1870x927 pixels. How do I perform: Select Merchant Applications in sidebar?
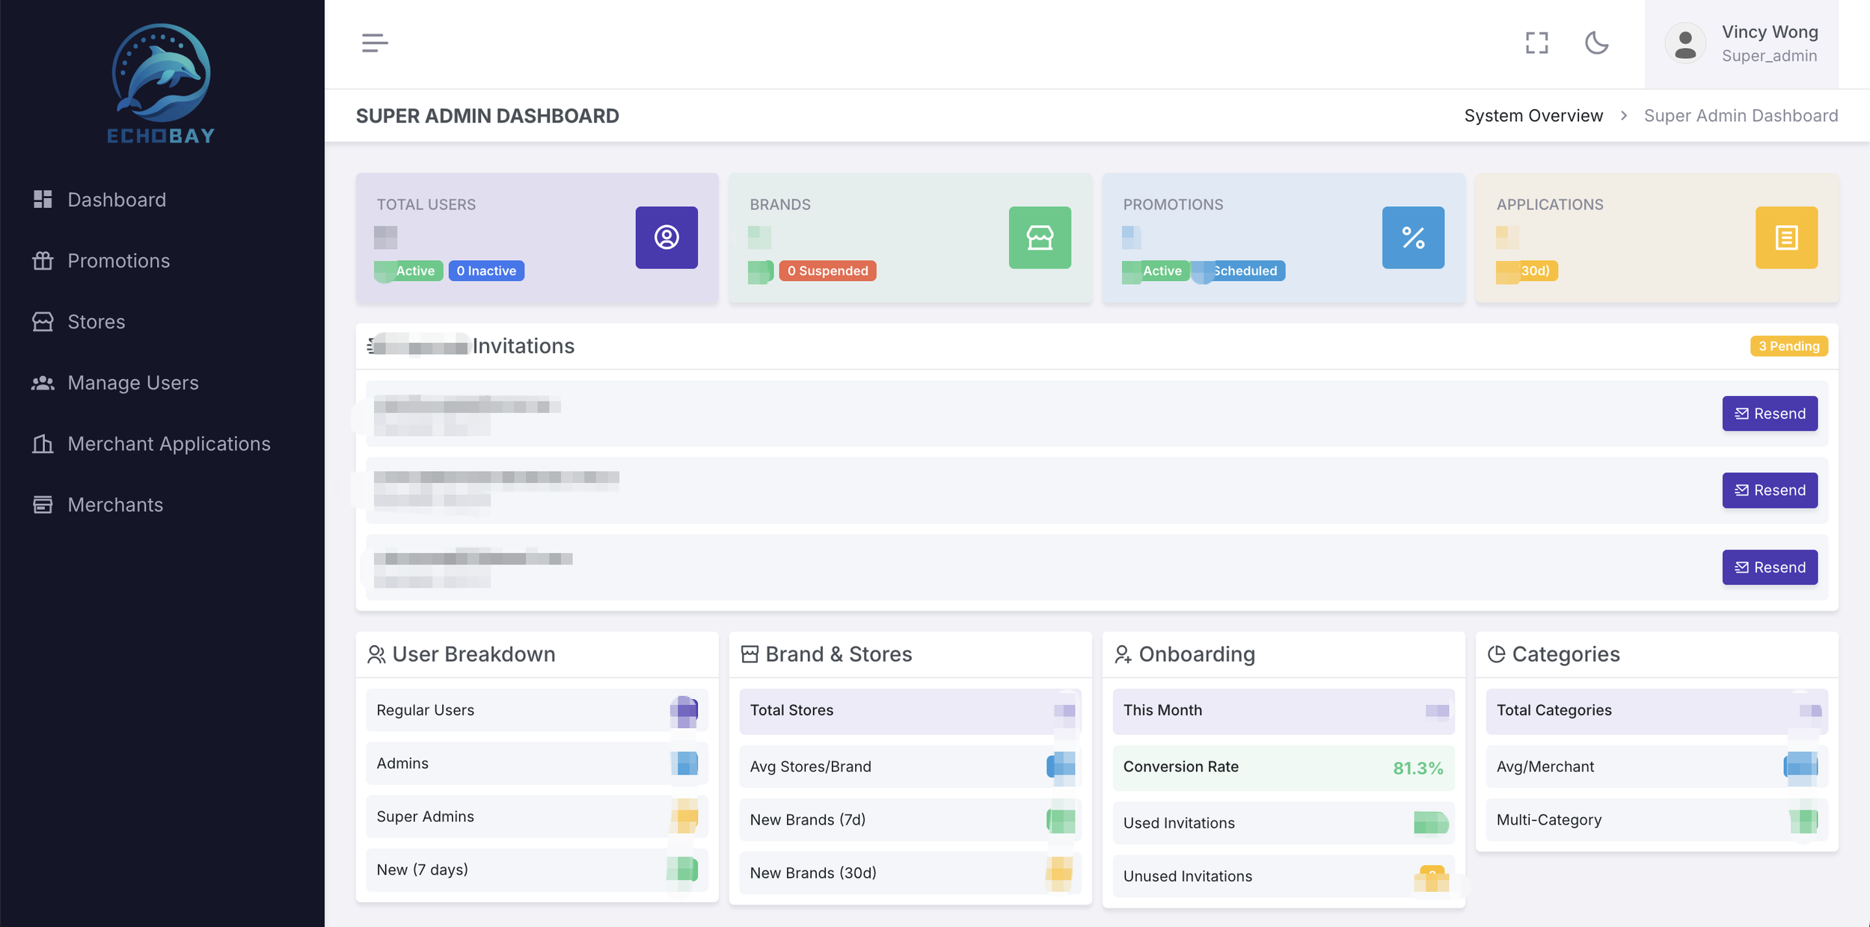168,444
